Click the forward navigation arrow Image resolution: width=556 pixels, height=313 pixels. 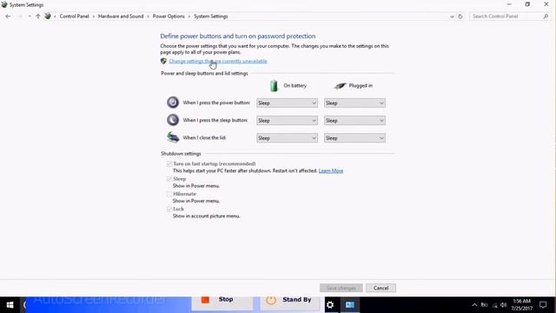pyautogui.click(x=20, y=17)
